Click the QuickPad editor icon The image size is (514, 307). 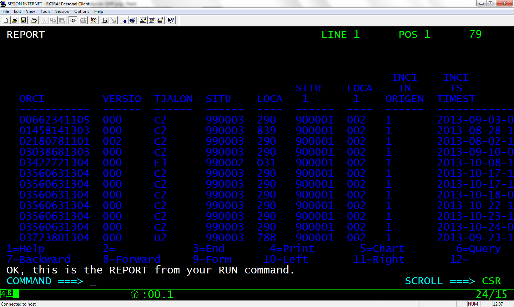(x=152, y=20)
